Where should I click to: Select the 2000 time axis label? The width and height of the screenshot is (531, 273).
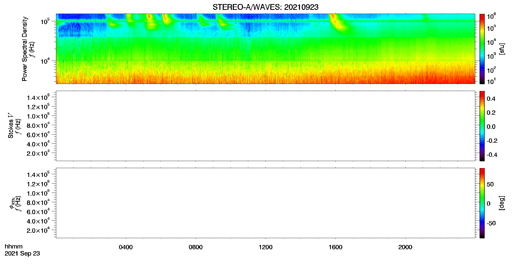pos(405,247)
